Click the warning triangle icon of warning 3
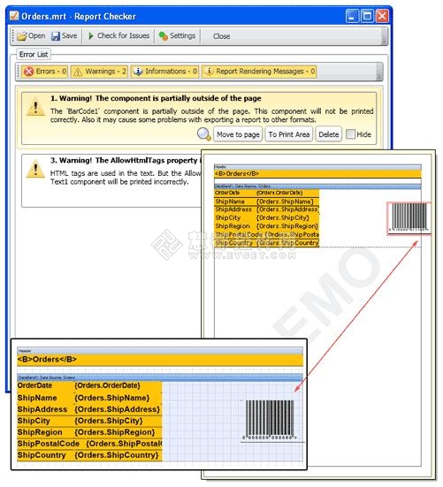Screen dimensions: 443x487 point(35,169)
